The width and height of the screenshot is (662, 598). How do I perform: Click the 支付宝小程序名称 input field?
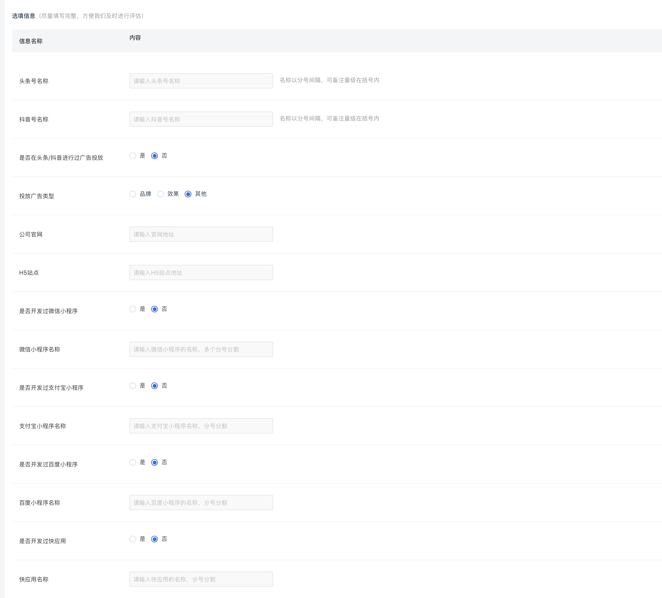click(201, 426)
